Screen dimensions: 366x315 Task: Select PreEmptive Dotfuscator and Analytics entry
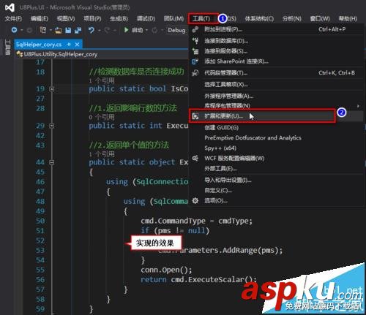(276, 138)
